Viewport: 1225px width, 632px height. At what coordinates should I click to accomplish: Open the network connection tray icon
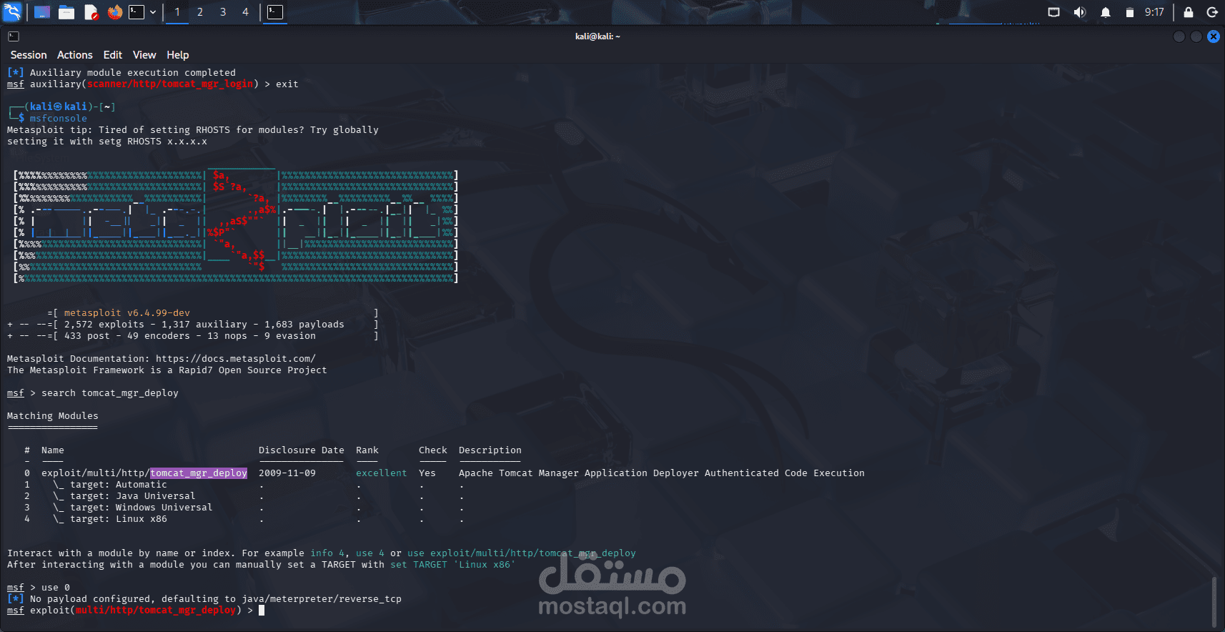1054,12
